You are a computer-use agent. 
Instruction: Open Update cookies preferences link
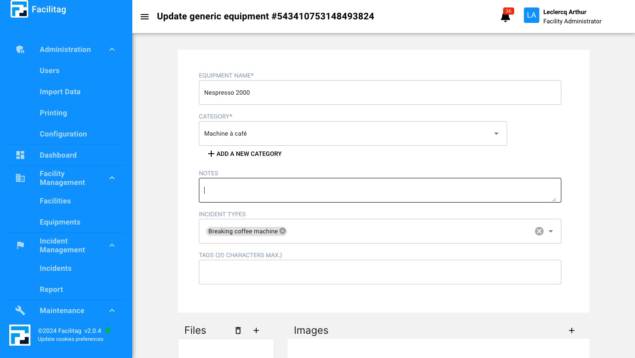click(71, 339)
